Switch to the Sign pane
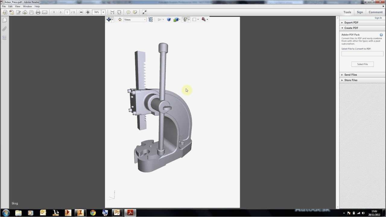The width and height of the screenshot is (386, 217). click(x=360, y=12)
